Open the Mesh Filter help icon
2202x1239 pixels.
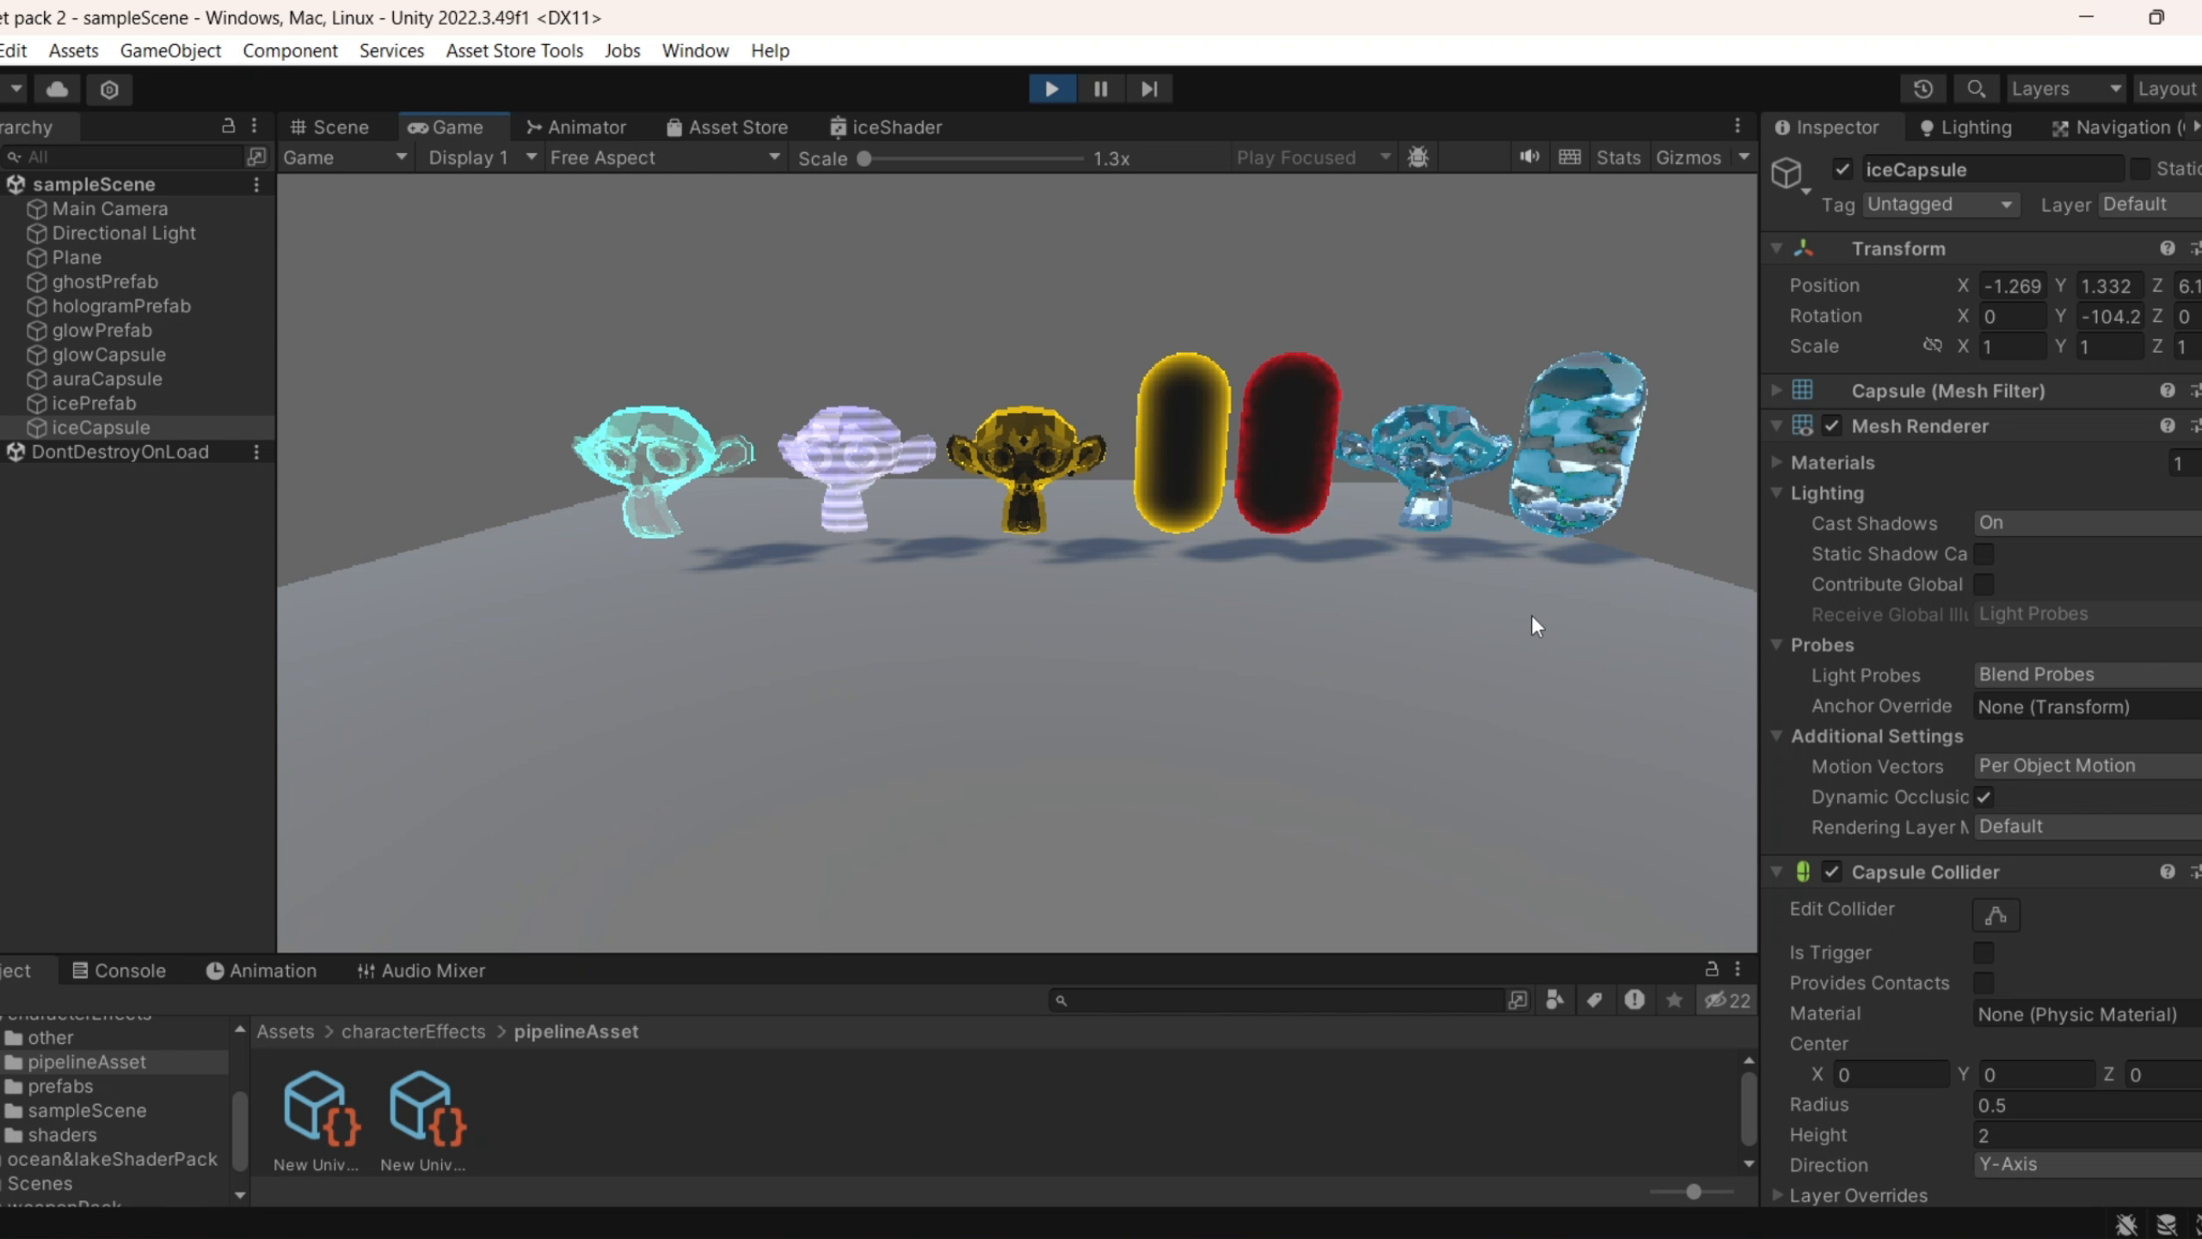point(2167,391)
